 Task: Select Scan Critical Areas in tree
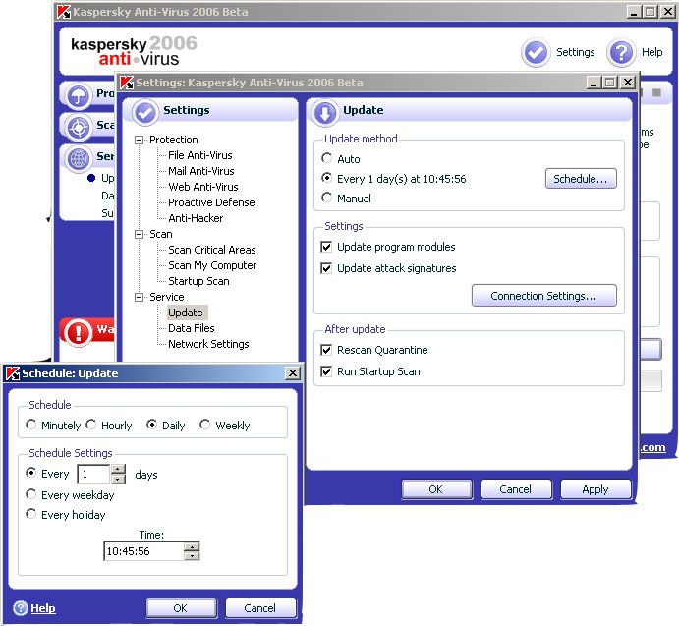point(211,250)
